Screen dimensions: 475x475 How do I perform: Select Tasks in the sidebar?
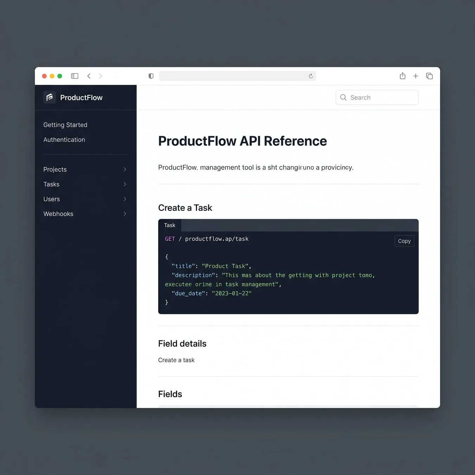(x=51, y=184)
